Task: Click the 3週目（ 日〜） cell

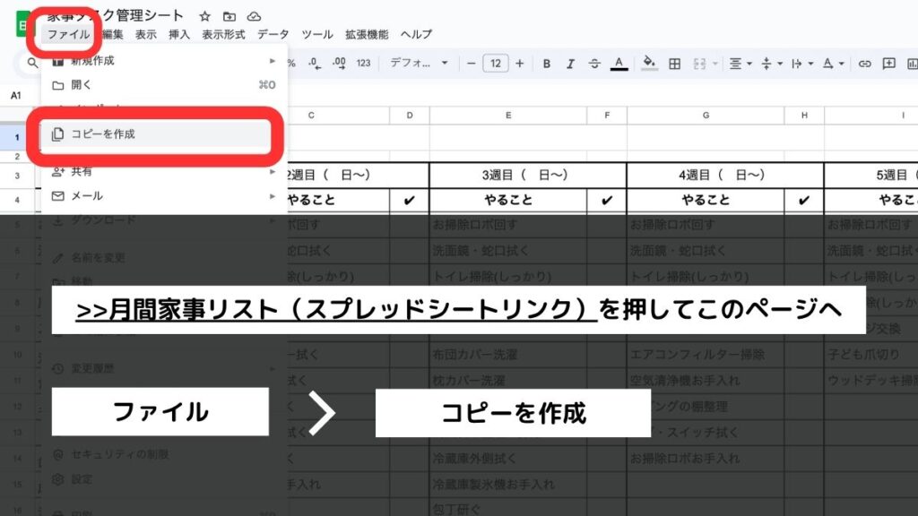Action: (x=527, y=175)
